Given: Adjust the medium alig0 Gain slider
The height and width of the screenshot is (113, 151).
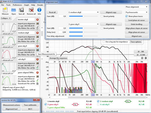Looking at the screenshot, I should click(83, 16).
